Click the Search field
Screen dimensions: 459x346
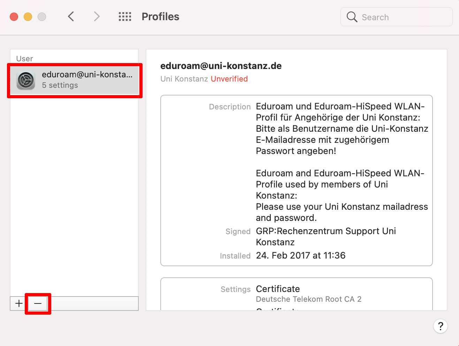pos(396,17)
